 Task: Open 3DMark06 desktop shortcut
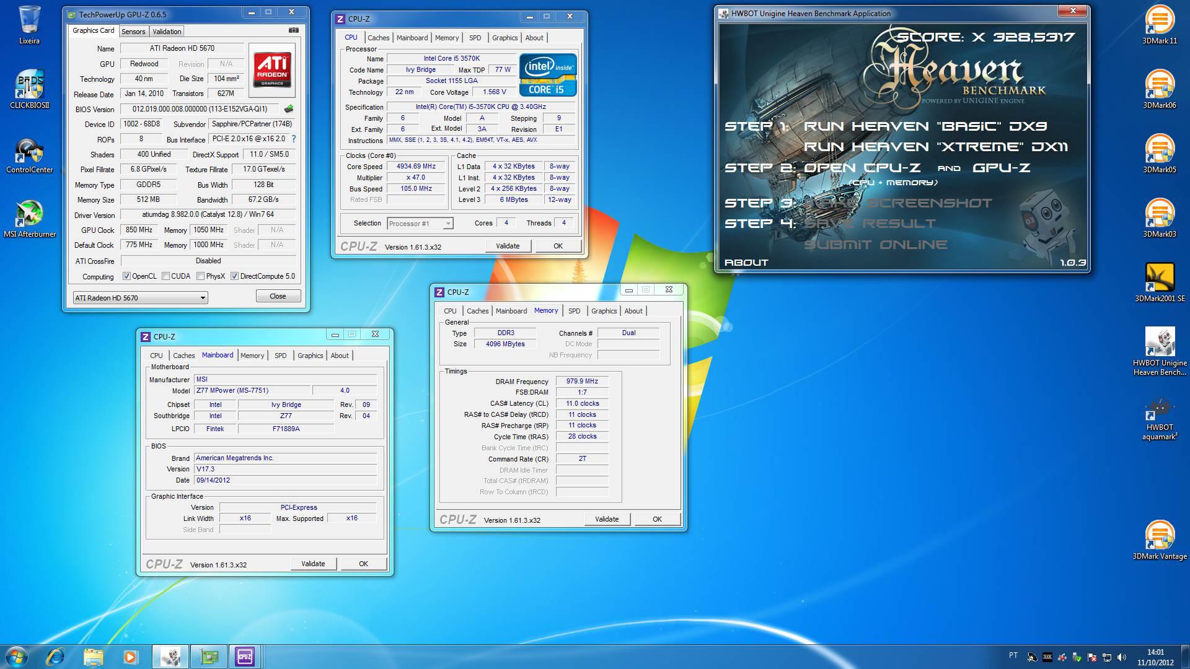[1159, 89]
